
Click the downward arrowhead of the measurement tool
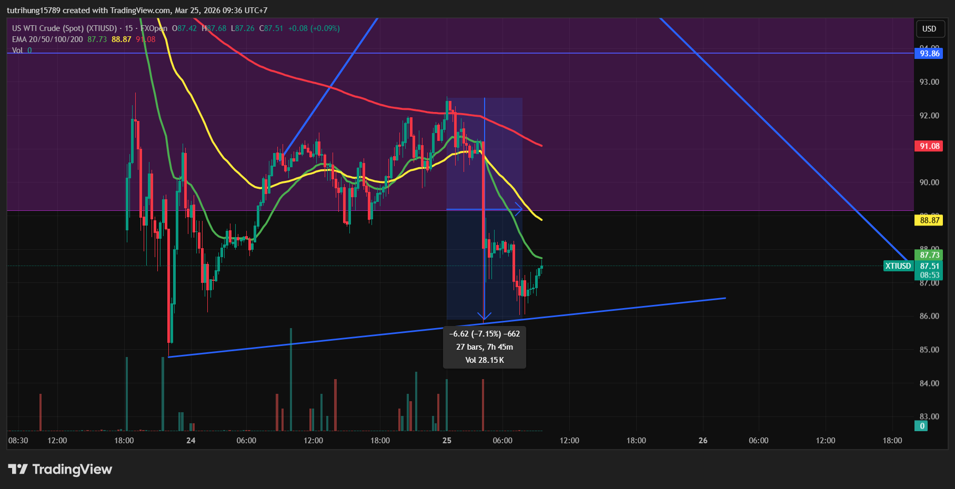(x=484, y=317)
